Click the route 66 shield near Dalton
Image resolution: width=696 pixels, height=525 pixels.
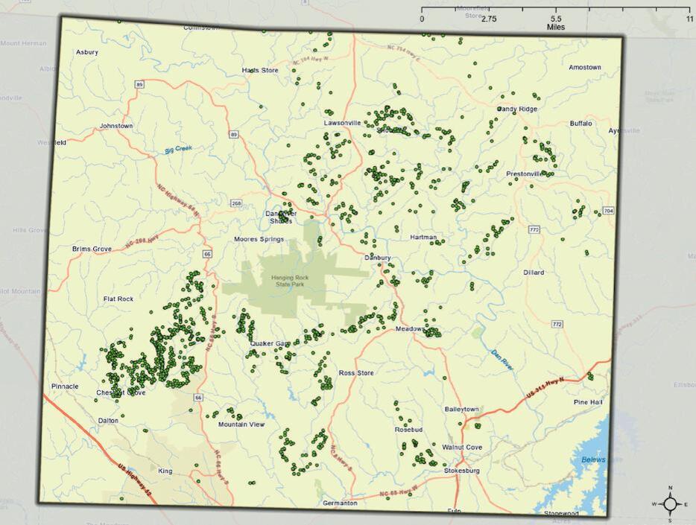click(x=198, y=398)
